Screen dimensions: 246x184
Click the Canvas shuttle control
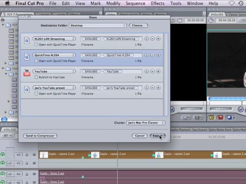(221, 109)
